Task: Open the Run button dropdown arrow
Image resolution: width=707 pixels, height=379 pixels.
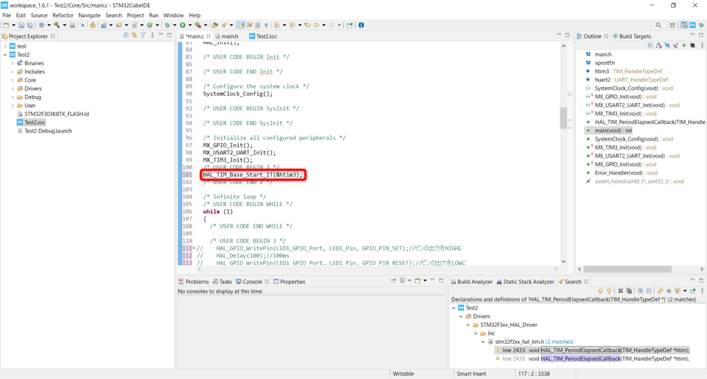Action: coord(189,25)
